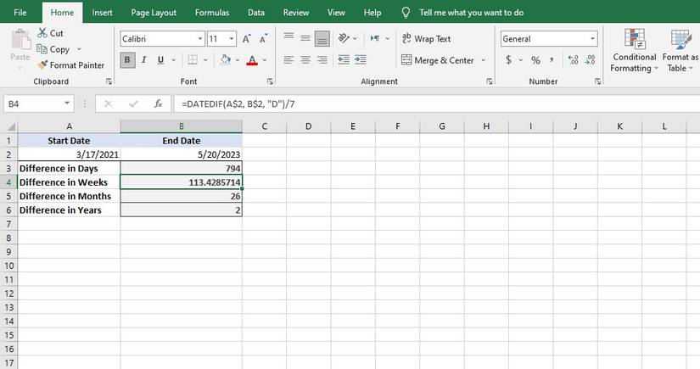Toggle Wrap Text on
The width and height of the screenshot is (700, 369).
click(425, 39)
